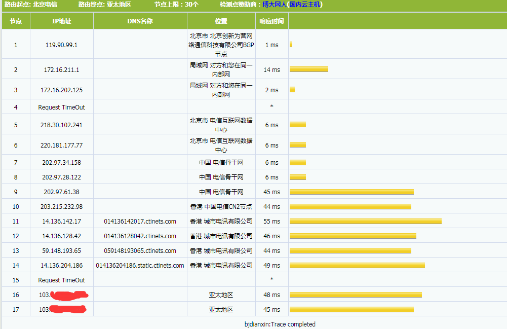Image resolution: width=507 pixels, height=329 pixels.
Task: Click the 节点 column header
Action: coord(16,21)
